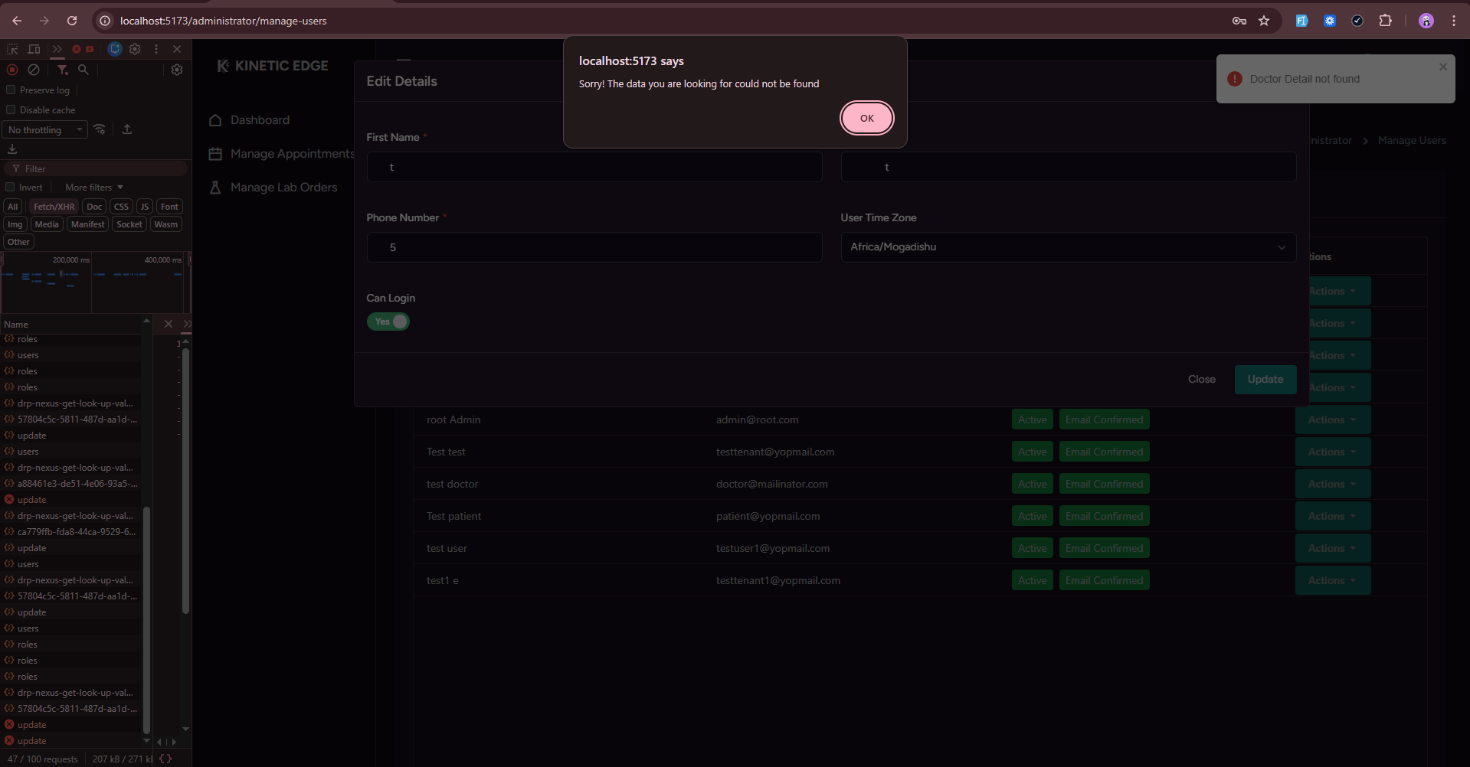The width and height of the screenshot is (1470, 767).
Task: Dismiss the Doctor Detail not found toast
Action: 1442,67
